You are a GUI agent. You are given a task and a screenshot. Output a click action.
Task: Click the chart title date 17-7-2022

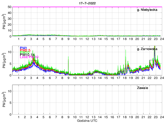point(87,3)
